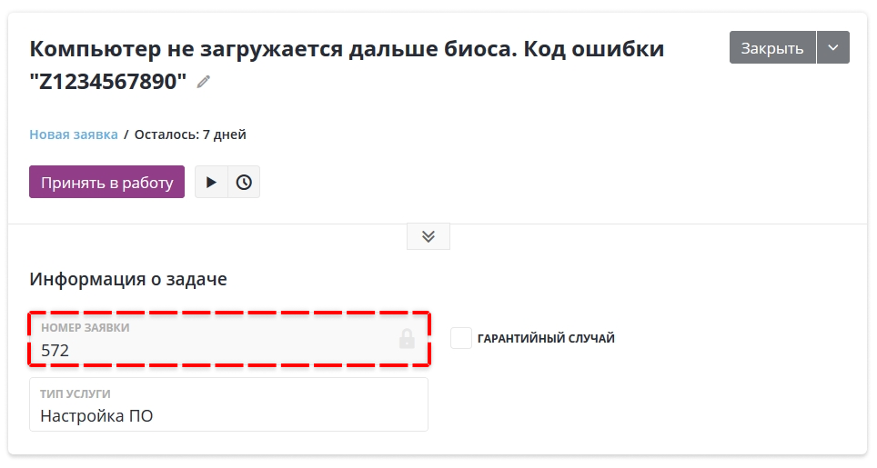Click the Информация о задаче section heading
This screenshot has height=468, width=877.
coord(128,279)
